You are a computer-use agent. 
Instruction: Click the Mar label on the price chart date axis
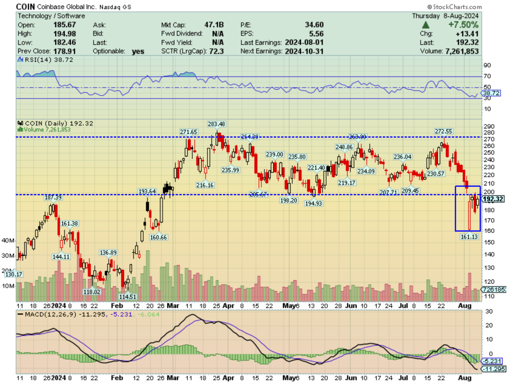click(x=173, y=306)
